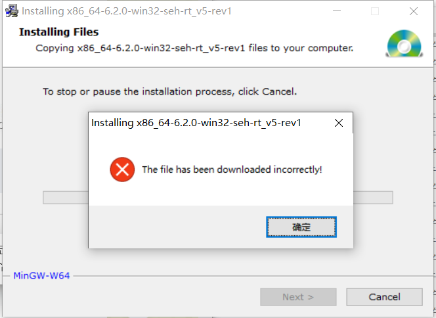
Task: Click the right end of the progress bar
Action: (373, 198)
